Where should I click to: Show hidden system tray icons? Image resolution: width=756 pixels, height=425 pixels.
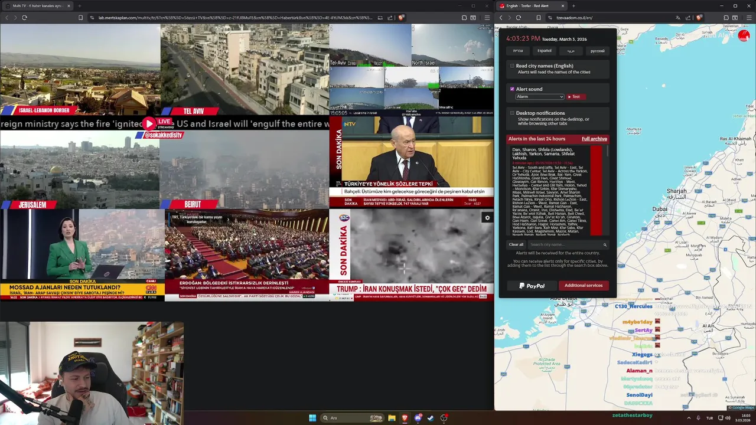688,418
